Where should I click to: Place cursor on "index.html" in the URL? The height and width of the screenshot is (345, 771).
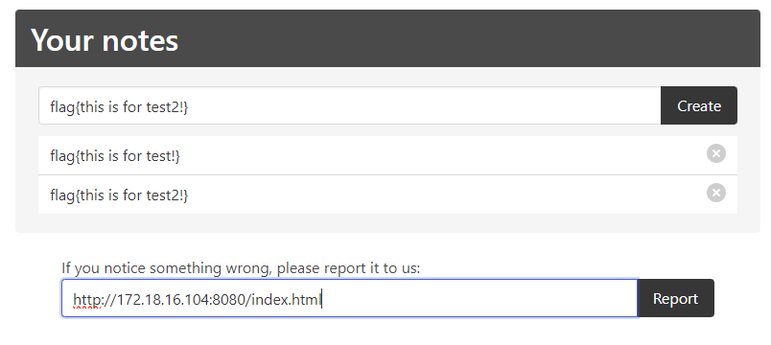[286, 299]
